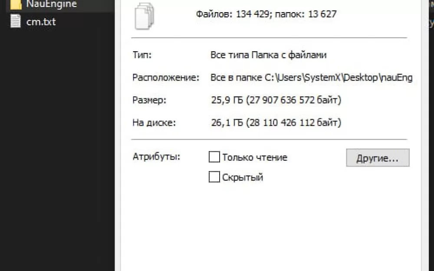The width and height of the screenshot is (434, 271).
Task: Click the Файлов: 134 429 count text
Action: (232, 14)
